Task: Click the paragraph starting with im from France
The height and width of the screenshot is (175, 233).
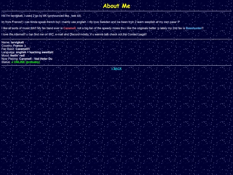Action: pyautogui.click(x=91, y=22)
